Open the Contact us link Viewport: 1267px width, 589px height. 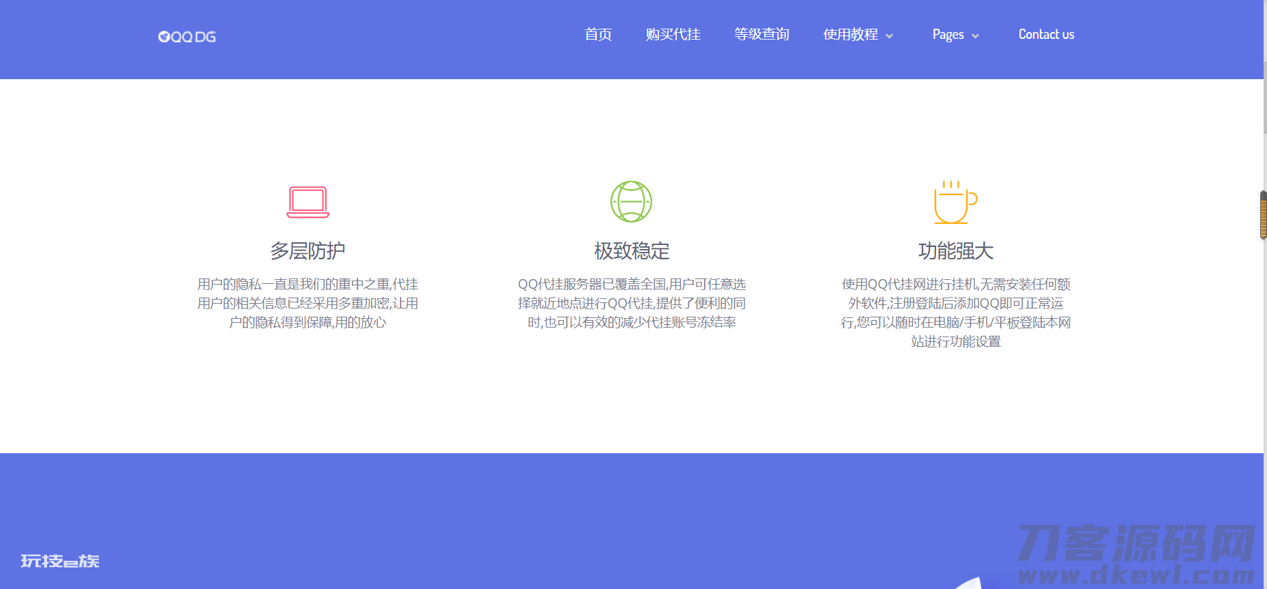point(1046,34)
